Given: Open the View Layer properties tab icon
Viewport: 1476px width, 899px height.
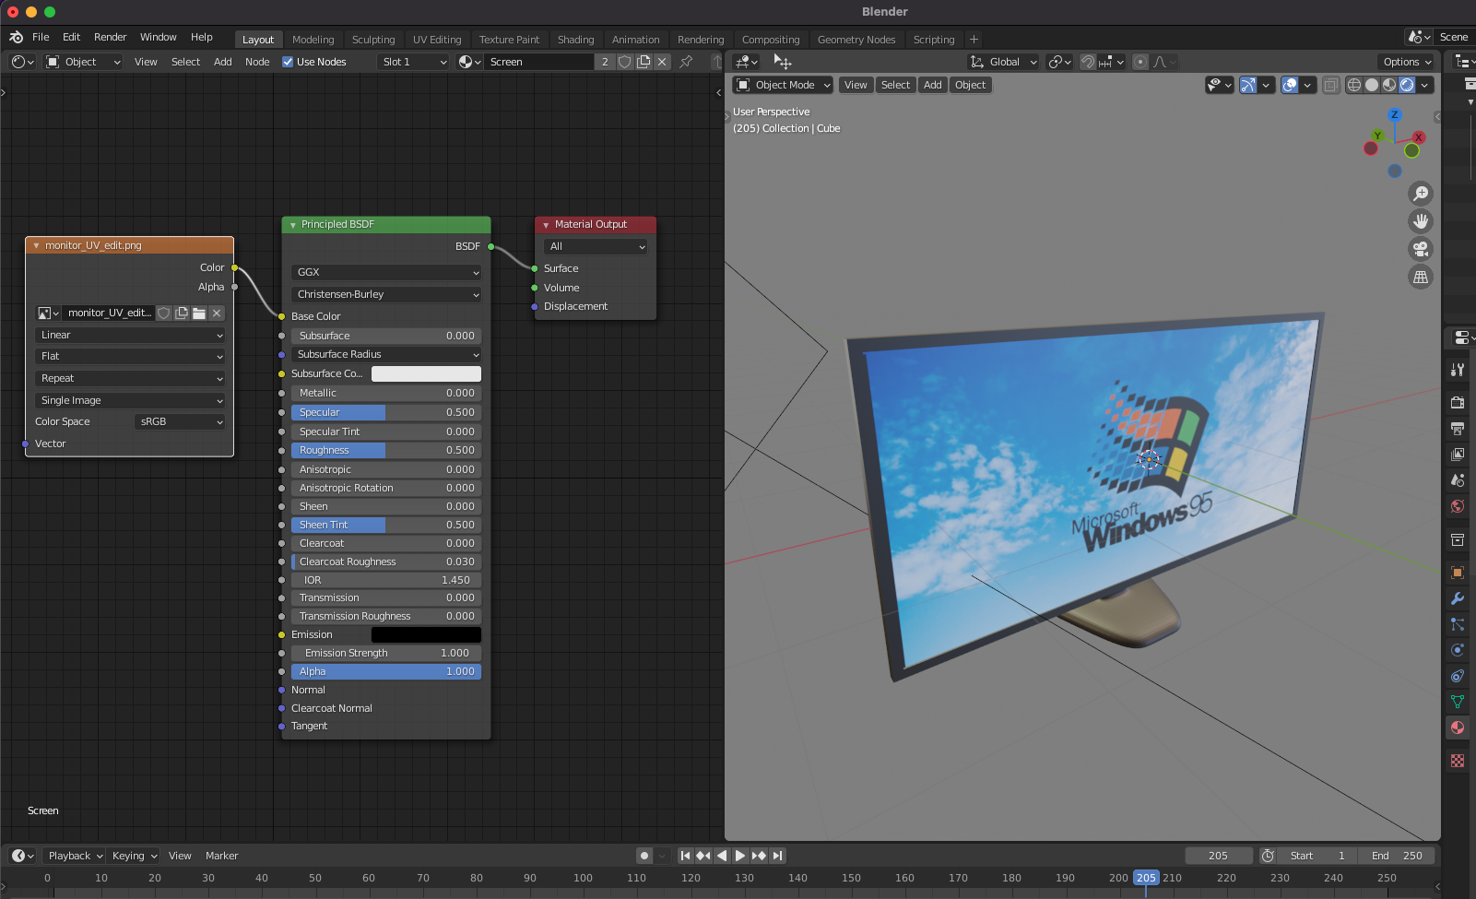Looking at the screenshot, I should click(x=1458, y=455).
